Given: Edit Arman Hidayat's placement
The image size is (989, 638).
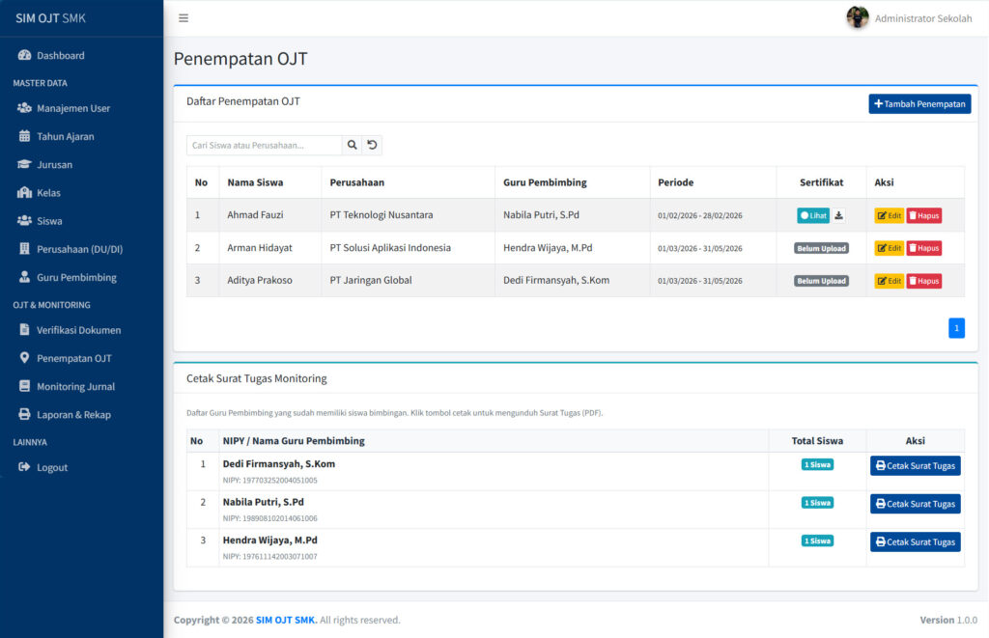Looking at the screenshot, I should click(x=889, y=248).
